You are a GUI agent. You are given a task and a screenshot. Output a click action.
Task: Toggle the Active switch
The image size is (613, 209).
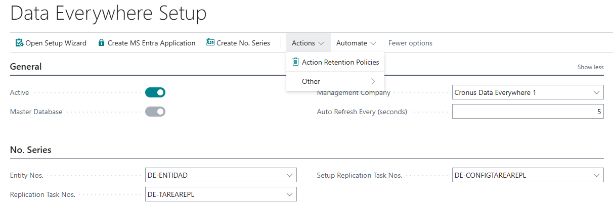coord(155,92)
